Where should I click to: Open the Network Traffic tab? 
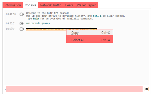[x=51, y=5]
